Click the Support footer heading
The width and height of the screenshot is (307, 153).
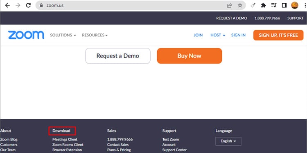pos(169,131)
